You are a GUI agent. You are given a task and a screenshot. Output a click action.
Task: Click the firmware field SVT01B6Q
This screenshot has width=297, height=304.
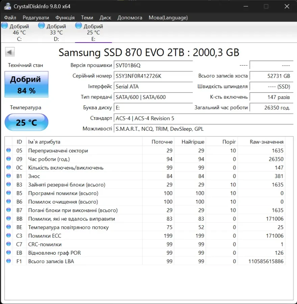click(153, 65)
